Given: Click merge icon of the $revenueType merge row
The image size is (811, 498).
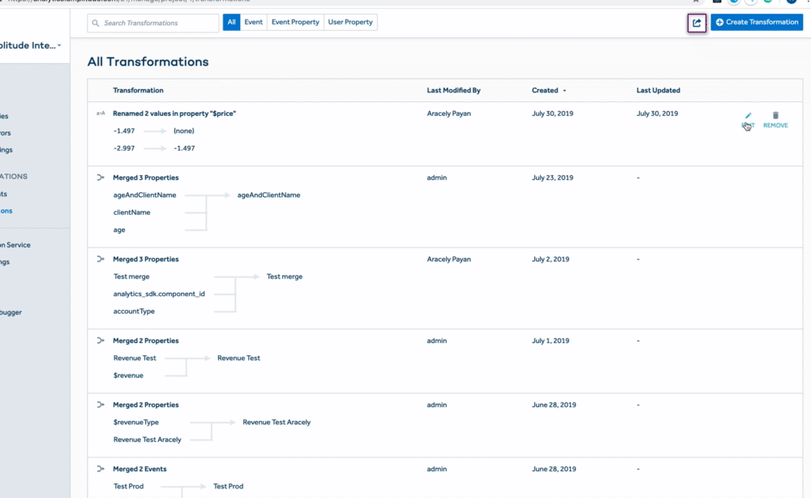Looking at the screenshot, I should click(101, 405).
